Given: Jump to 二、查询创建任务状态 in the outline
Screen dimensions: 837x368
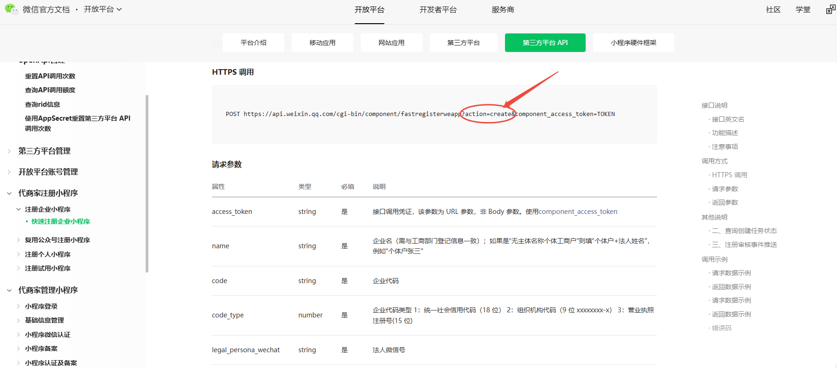Looking at the screenshot, I should (744, 231).
